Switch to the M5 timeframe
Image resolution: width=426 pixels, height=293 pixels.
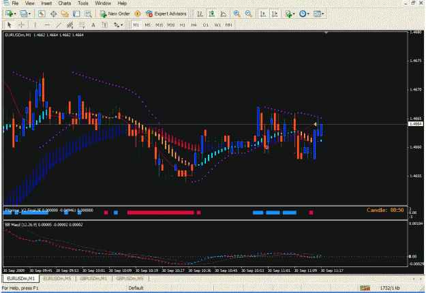[147, 25]
